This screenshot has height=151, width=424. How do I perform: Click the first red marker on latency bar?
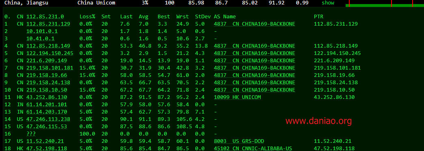(x=349, y=3)
